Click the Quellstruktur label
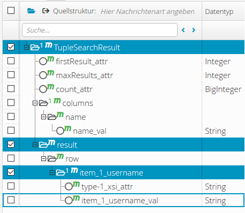This screenshot has width=245, height=213. coord(74,11)
